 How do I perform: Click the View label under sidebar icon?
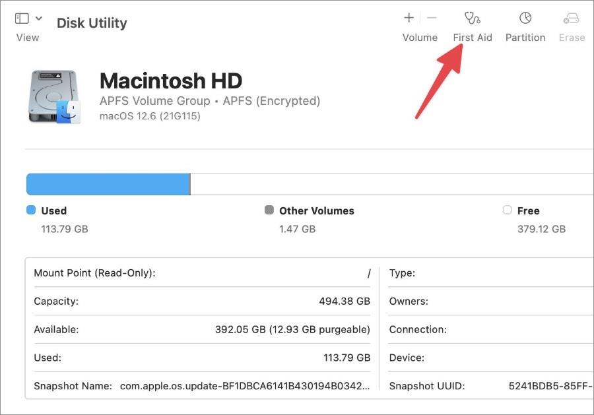point(28,38)
